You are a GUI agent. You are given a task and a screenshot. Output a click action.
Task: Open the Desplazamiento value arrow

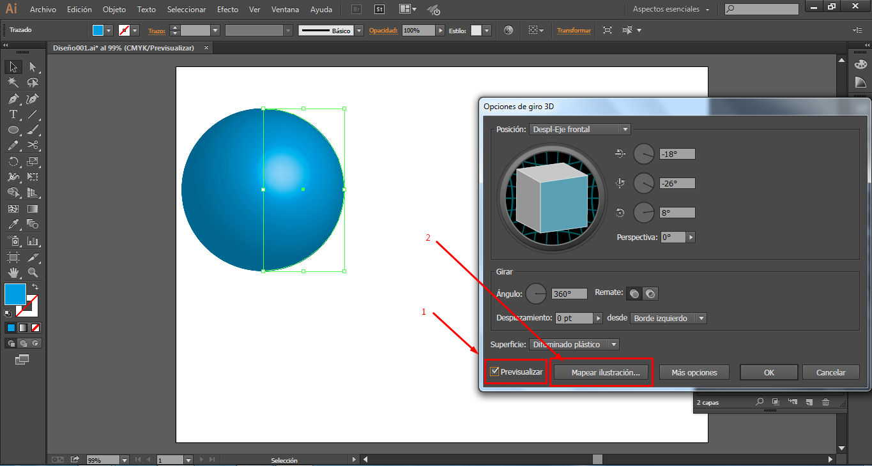tap(598, 318)
